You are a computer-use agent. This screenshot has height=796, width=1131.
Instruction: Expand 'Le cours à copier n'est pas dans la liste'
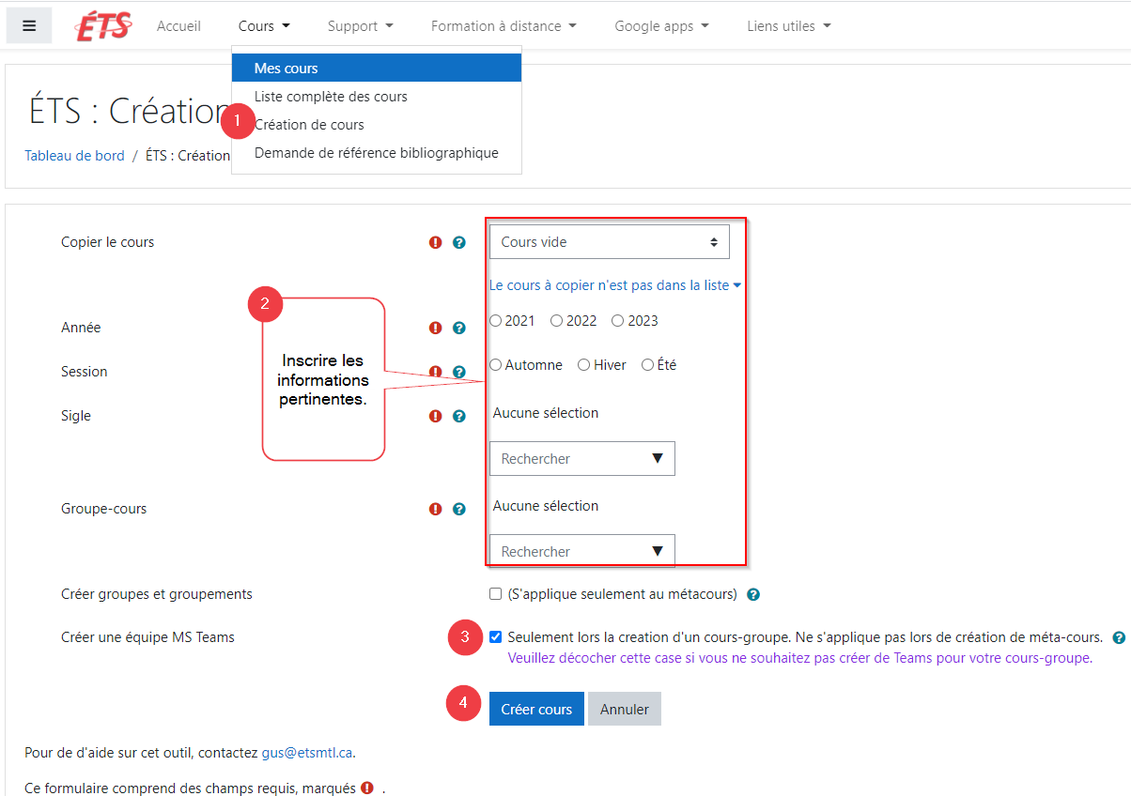615,285
